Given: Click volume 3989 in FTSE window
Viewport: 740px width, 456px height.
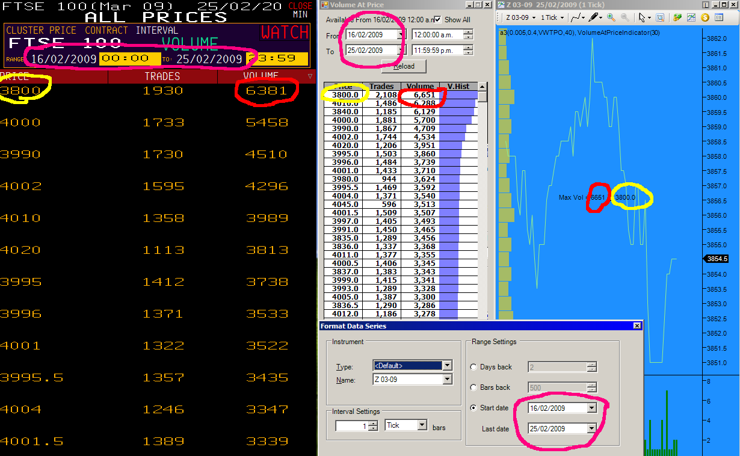Looking at the screenshot, I should pyautogui.click(x=267, y=218).
